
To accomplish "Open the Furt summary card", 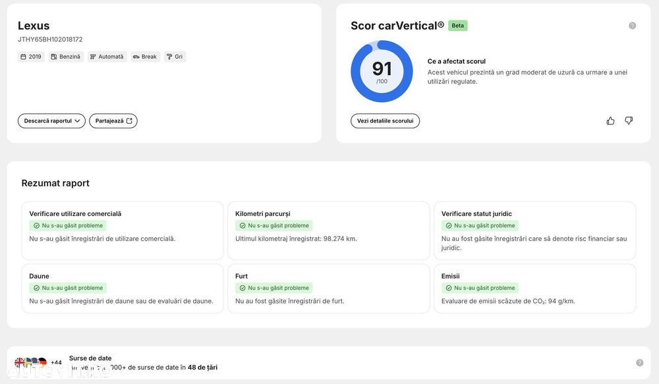I will 329,288.
